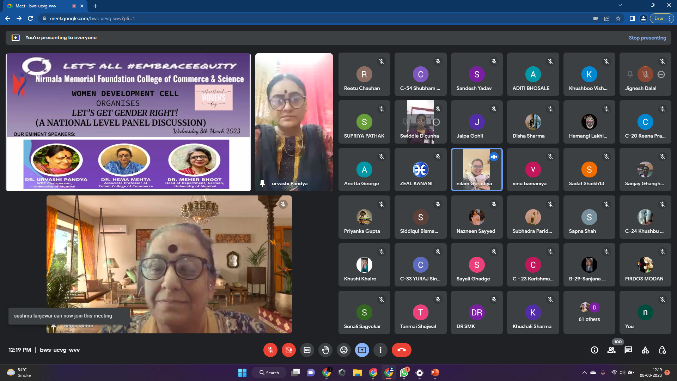Toggle closed captions

[x=307, y=350]
